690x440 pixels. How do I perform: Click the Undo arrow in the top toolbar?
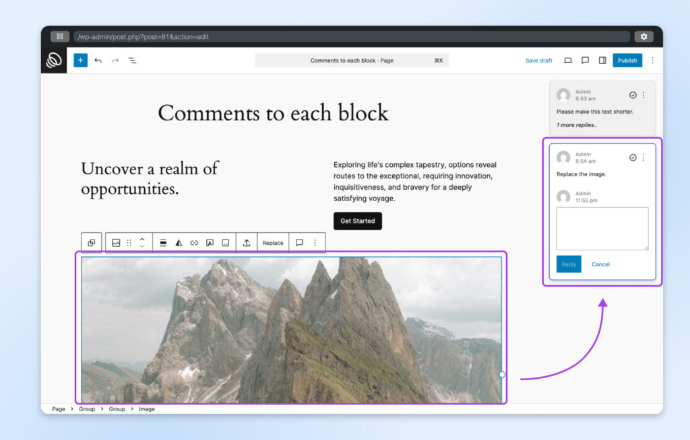click(98, 60)
